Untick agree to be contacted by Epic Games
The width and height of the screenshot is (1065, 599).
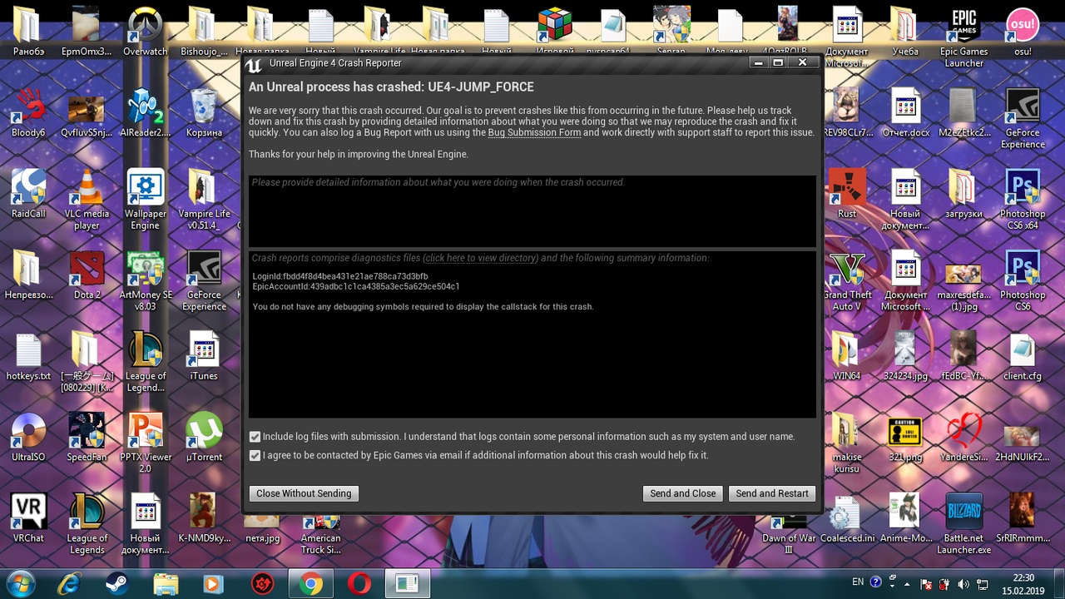tap(255, 456)
